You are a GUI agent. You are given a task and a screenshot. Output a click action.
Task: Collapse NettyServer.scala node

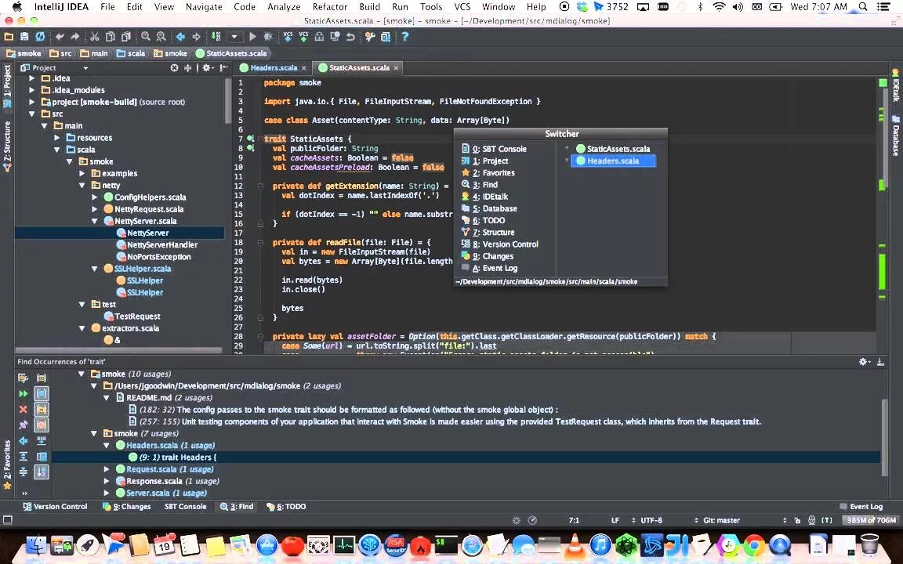point(95,221)
